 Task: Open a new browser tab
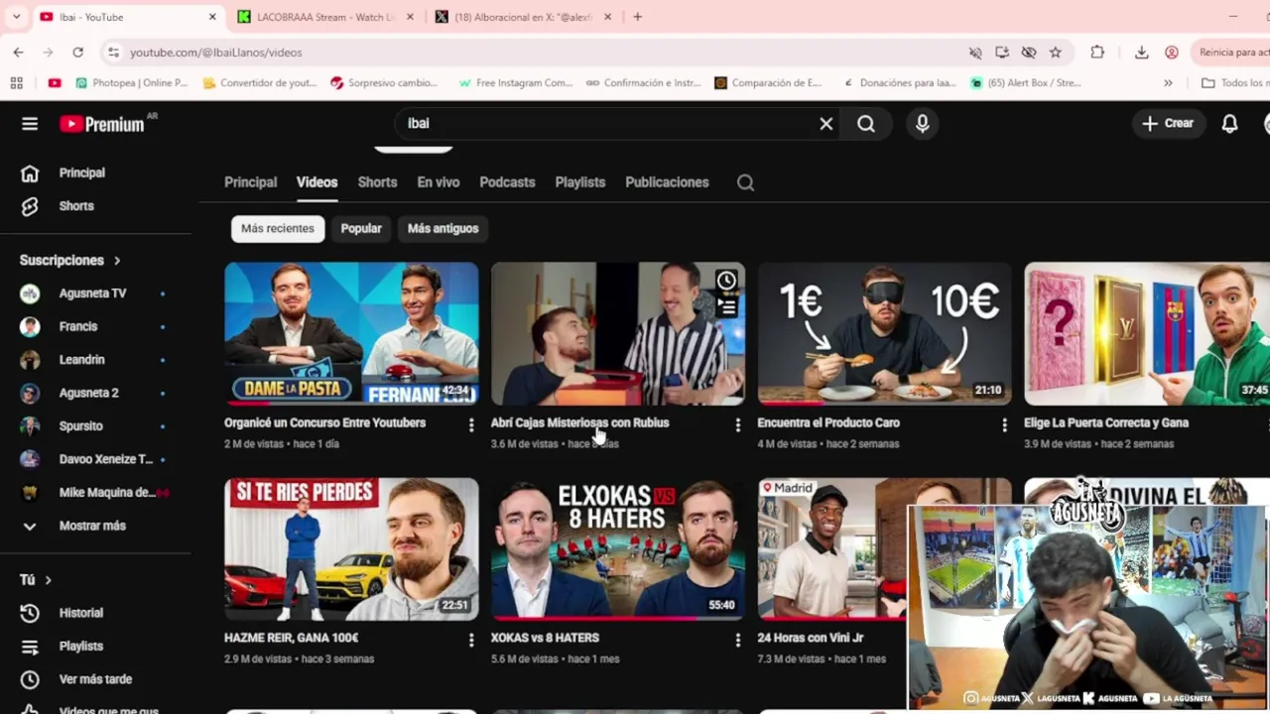637,17
